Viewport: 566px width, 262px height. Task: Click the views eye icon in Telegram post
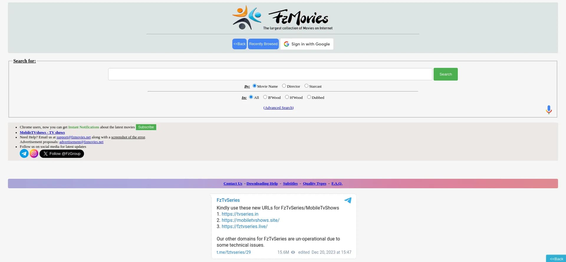point(293,252)
